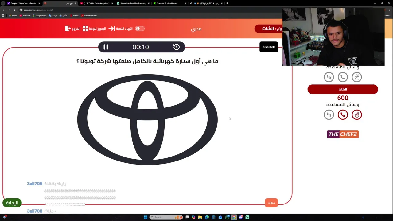Reload the page
Screen dimensions: 393x221
14,10
